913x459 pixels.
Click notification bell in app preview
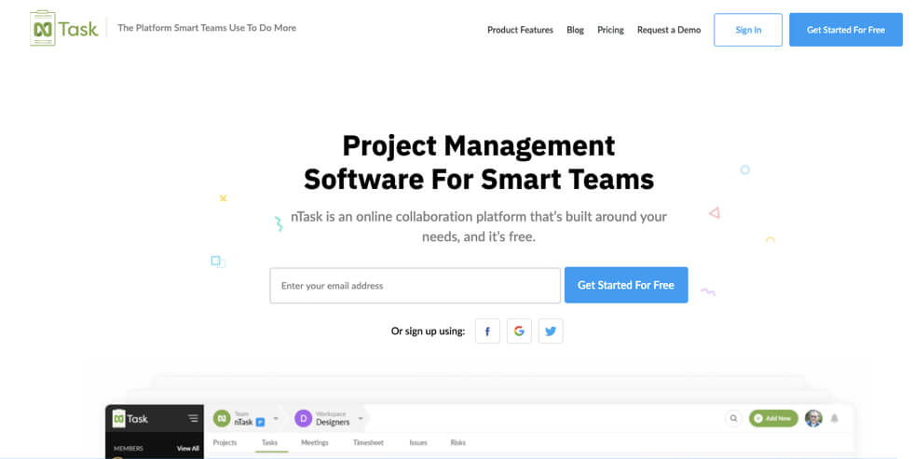coord(835,418)
